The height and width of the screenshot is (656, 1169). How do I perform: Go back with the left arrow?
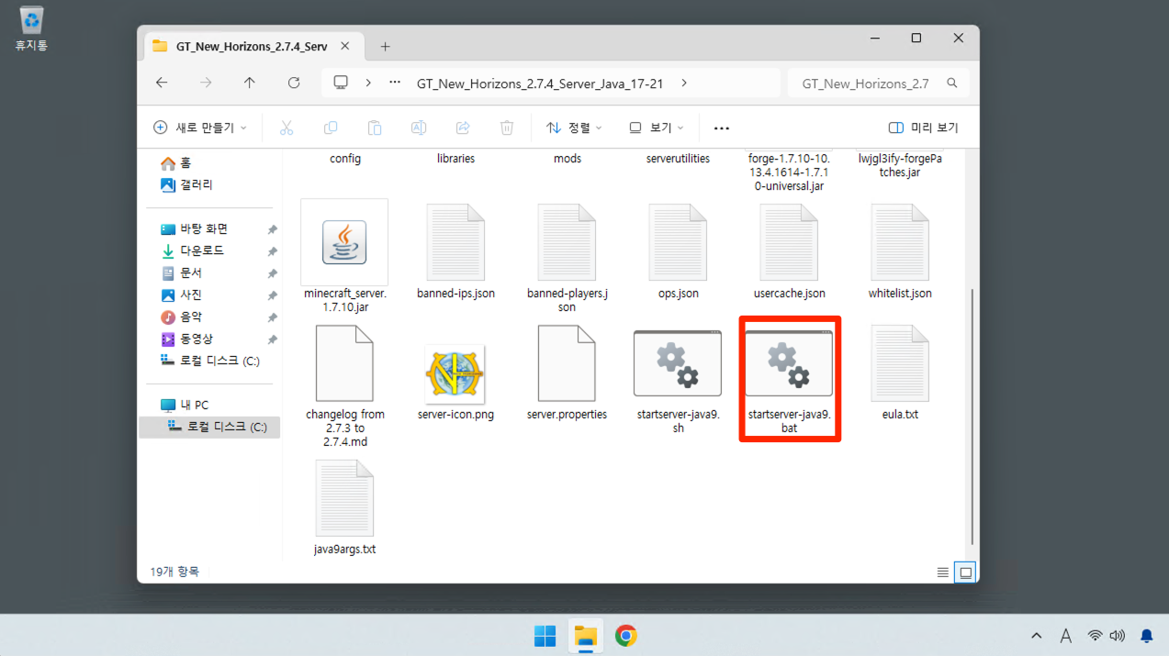click(x=162, y=83)
